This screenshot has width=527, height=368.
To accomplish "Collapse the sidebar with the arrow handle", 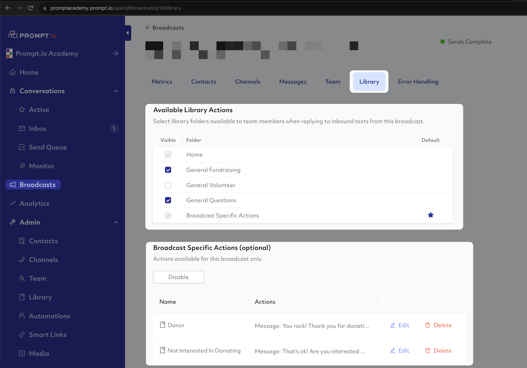I will coord(127,33).
